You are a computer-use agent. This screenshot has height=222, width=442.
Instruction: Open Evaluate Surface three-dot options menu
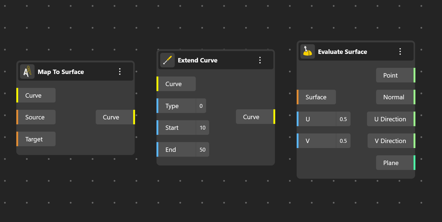pyautogui.click(x=400, y=52)
